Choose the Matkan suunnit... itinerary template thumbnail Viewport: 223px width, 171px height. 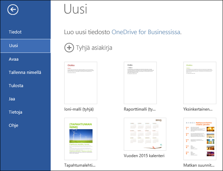click(x=200, y=139)
